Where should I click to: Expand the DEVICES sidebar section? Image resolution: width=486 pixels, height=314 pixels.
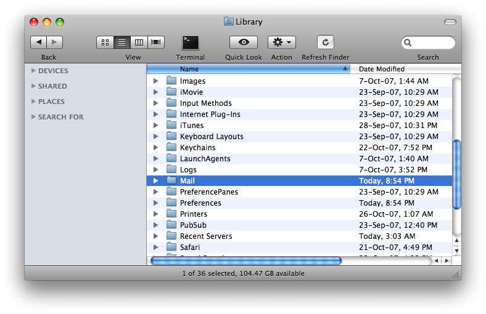[33, 71]
